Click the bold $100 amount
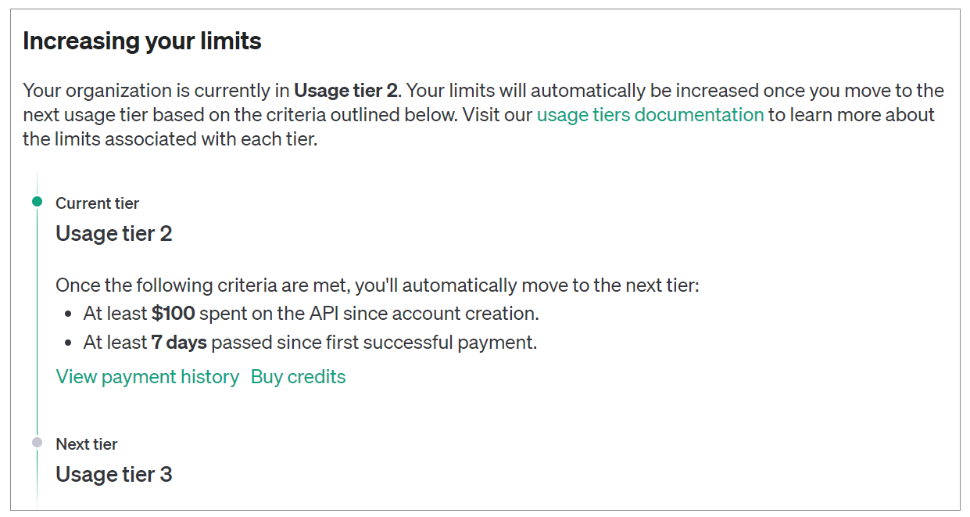970x517 pixels. (x=174, y=314)
